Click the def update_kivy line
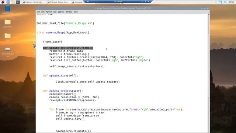236x133 pixels. pos(60,75)
